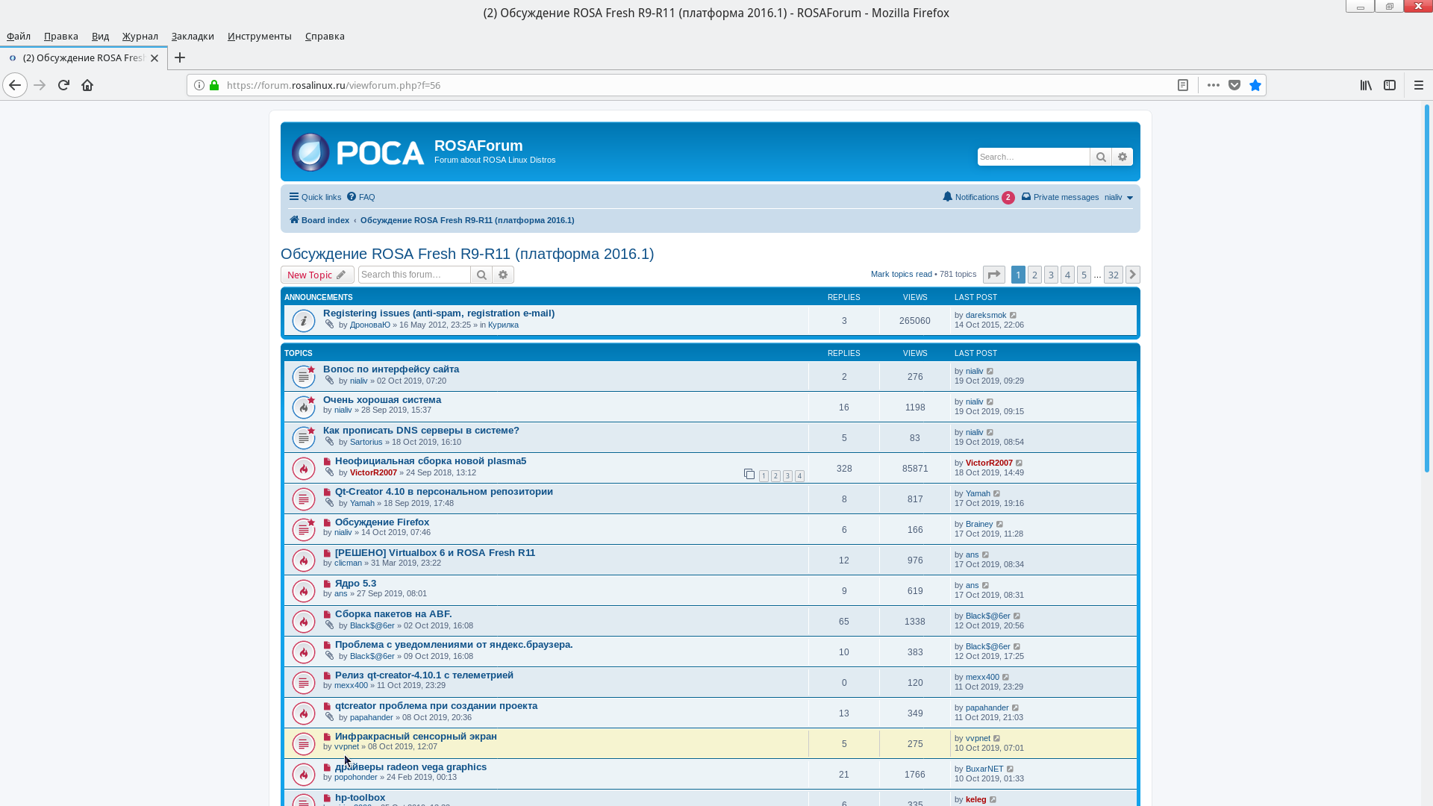Open the Quick links dropdown

315,197
